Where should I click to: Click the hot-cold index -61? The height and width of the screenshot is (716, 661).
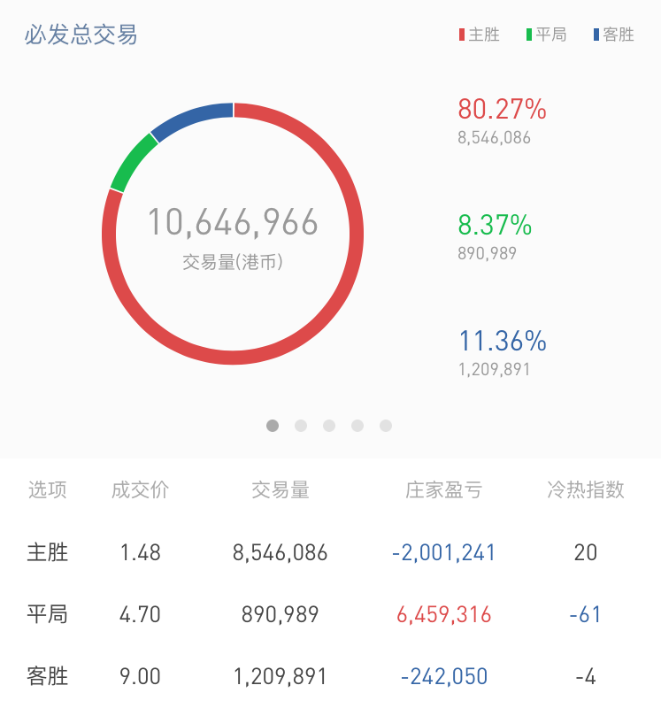586,614
